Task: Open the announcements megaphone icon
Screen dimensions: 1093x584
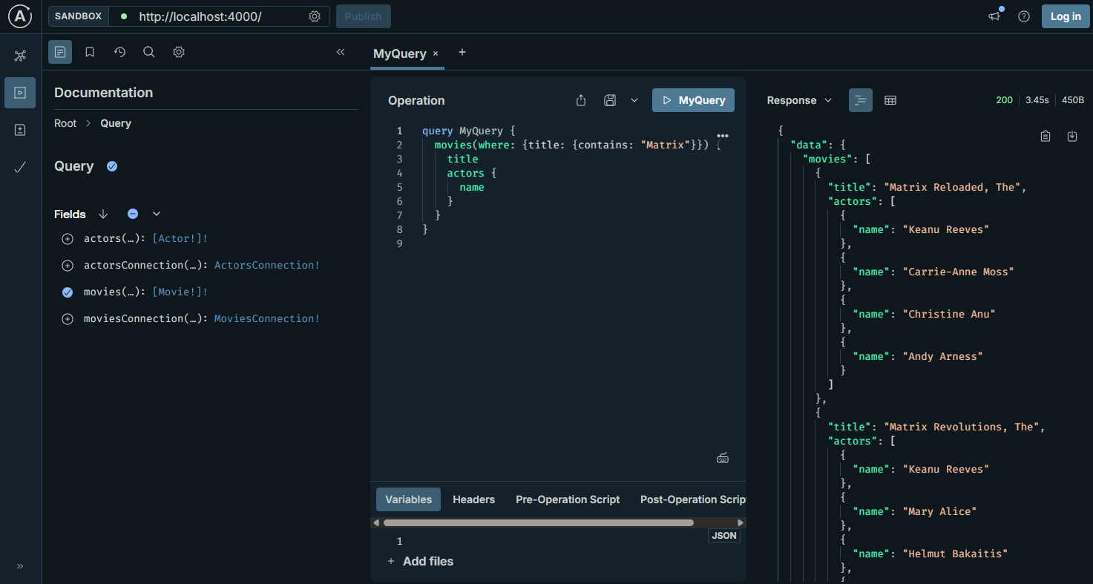Action: pyautogui.click(x=994, y=16)
